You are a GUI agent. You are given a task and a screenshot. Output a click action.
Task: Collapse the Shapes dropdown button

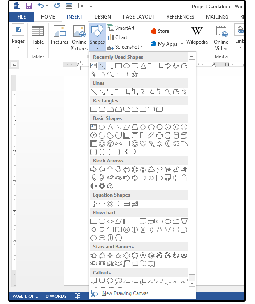coord(97,37)
